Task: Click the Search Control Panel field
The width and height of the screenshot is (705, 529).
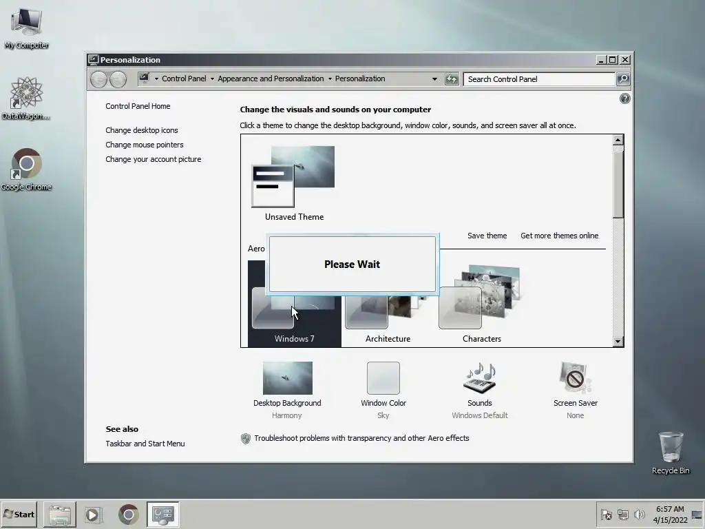Action: (539, 79)
